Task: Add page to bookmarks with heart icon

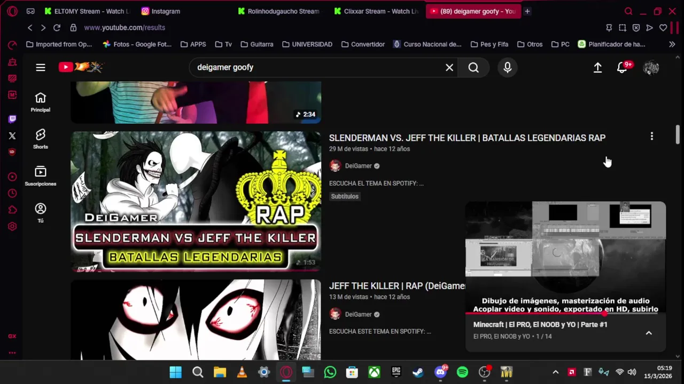Action: [663, 28]
